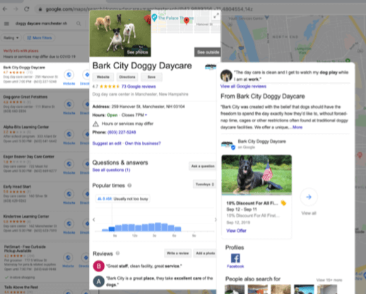Click the Directions button under Bark City title
Image resolution: width=366 pixels, height=294 pixels.
pyautogui.click(x=127, y=77)
